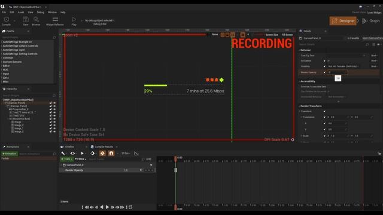Click the search icon in Details panel

367,44
